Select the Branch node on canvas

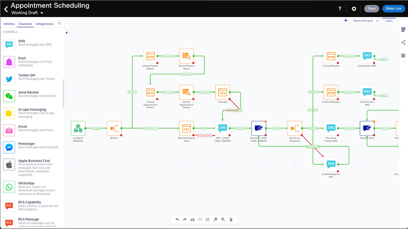pyautogui.click(x=114, y=128)
